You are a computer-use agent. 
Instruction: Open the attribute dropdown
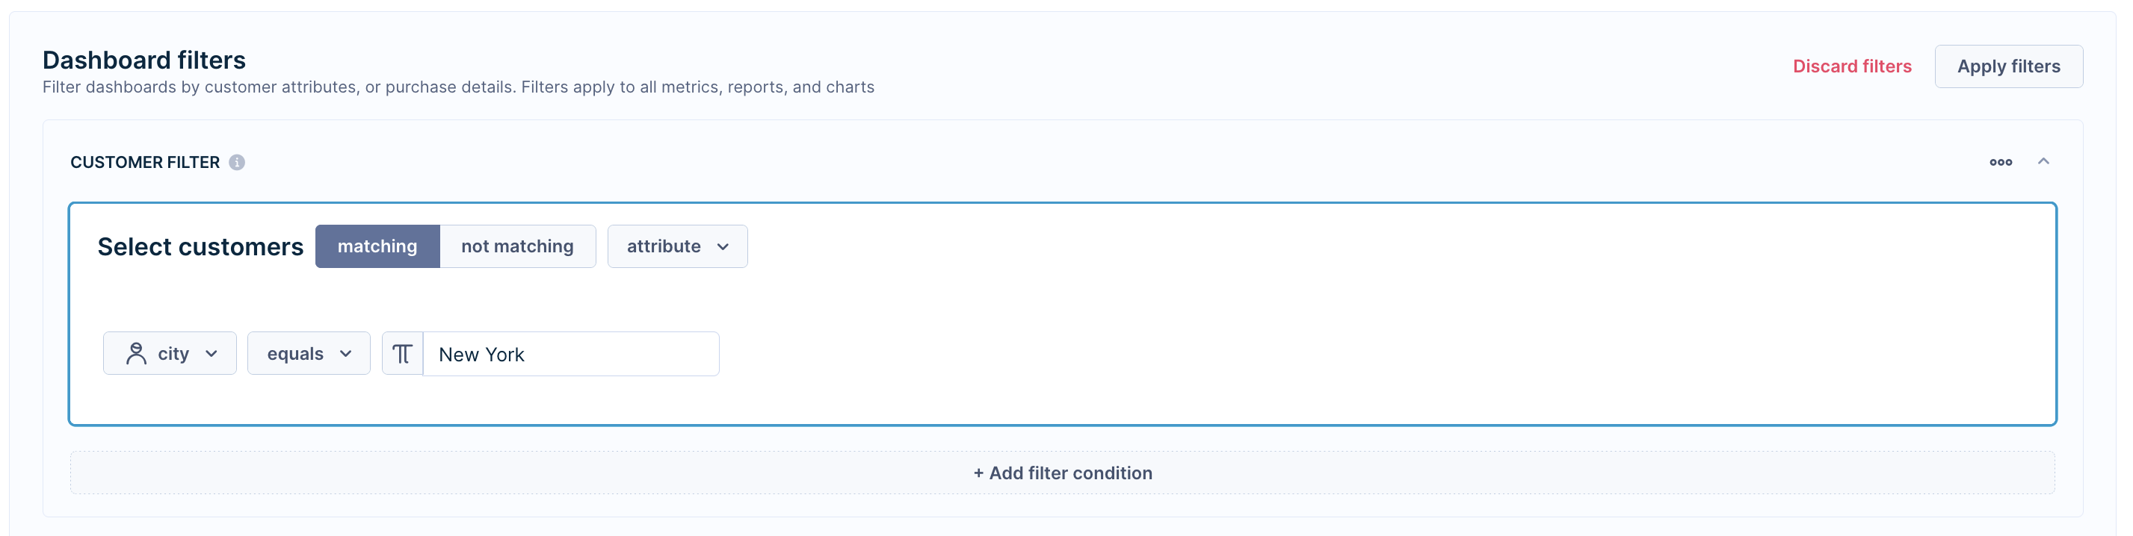pos(677,246)
